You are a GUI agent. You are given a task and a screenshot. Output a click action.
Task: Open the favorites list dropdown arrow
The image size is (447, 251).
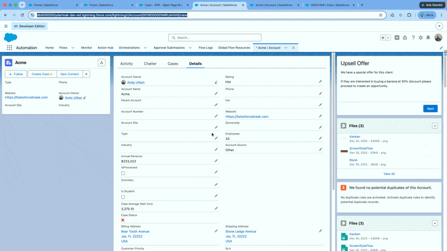click(x=388, y=37)
